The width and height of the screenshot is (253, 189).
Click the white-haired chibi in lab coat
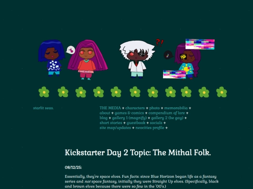[137, 59]
